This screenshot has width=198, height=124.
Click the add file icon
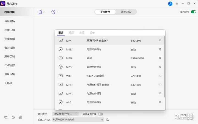coord(40,12)
